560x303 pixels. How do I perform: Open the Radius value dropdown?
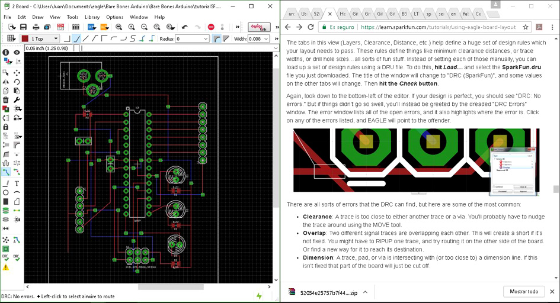206,39
